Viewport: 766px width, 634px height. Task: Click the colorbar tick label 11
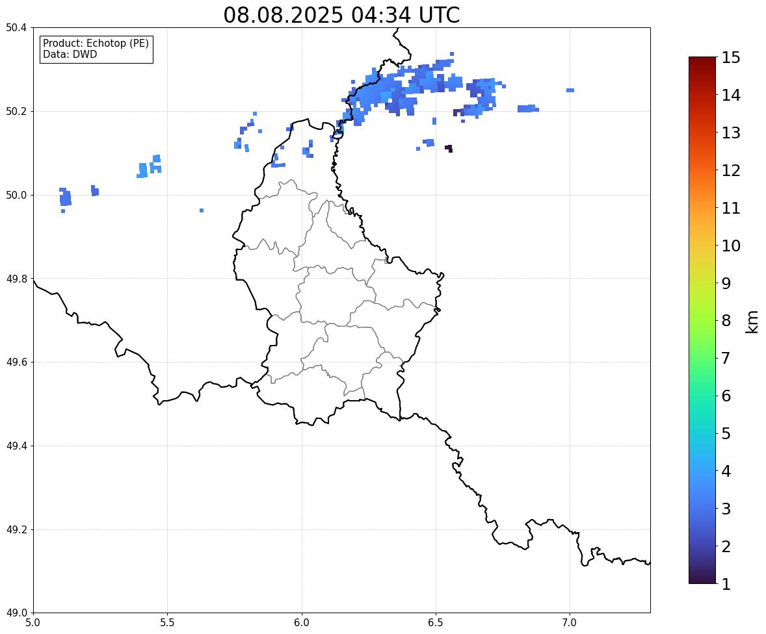[x=731, y=208]
